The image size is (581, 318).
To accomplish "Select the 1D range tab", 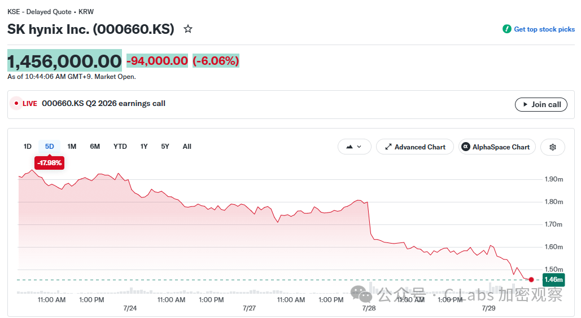I will (x=28, y=147).
